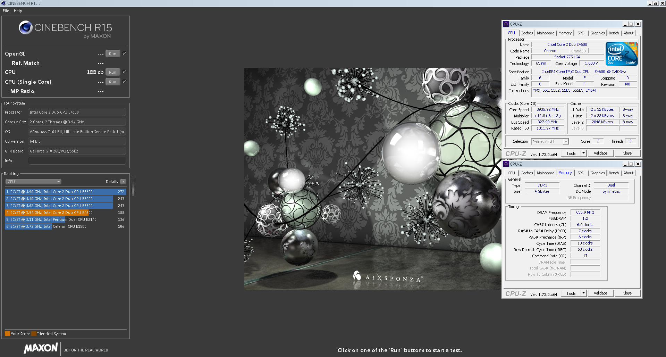
Task: Click the DRAM Frequency value 655.9 MHz
Action: (585, 212)
